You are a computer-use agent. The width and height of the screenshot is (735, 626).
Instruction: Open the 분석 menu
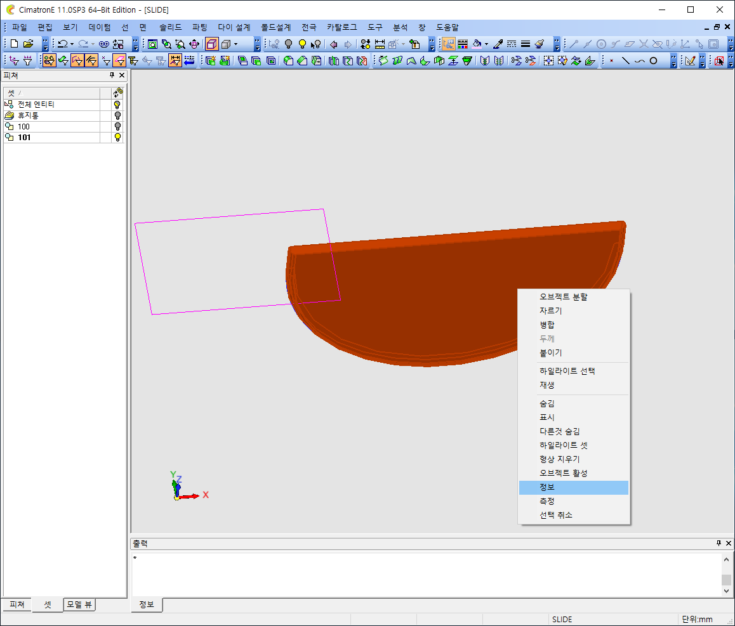click(400, 28)
